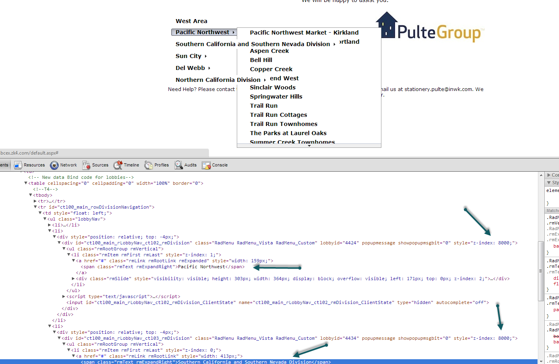Image resolution: width=559 pixels, height=364 pixels.
Task: Click the DOM panel vertical scrollbar thumb
Action: click(x=541, y=271)
